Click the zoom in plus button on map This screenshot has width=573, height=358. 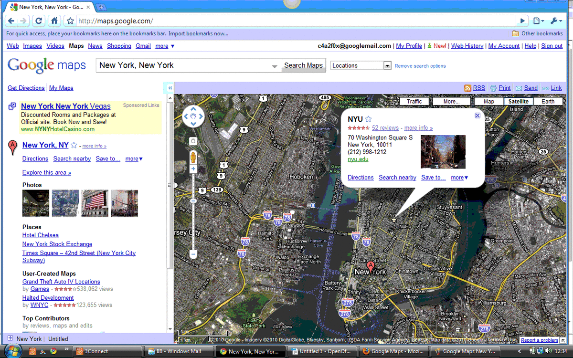click(x=193, y=169)
